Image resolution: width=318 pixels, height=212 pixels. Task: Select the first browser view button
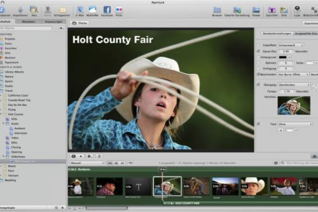[110, 163]
